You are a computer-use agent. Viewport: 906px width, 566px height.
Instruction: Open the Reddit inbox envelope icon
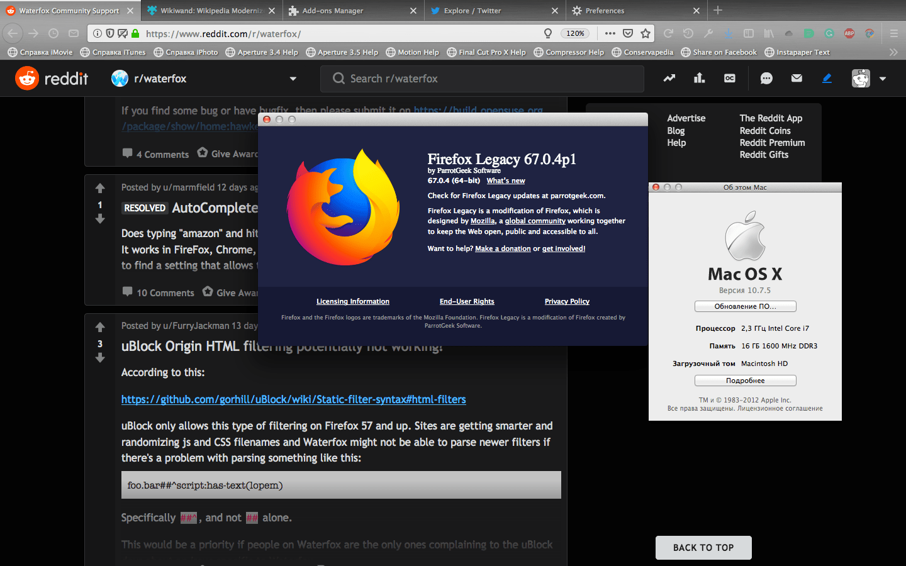coord(797,78)
